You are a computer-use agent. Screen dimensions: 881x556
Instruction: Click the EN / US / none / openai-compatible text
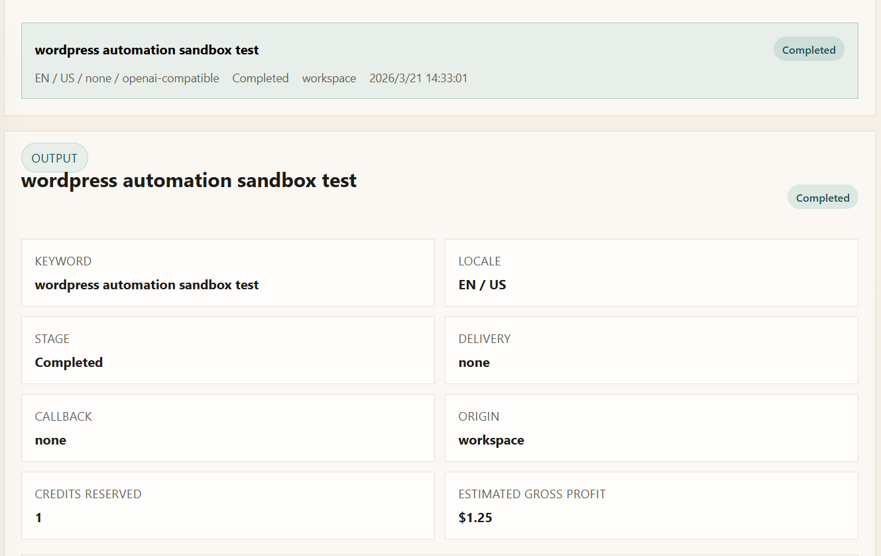(x=127, y=78)
